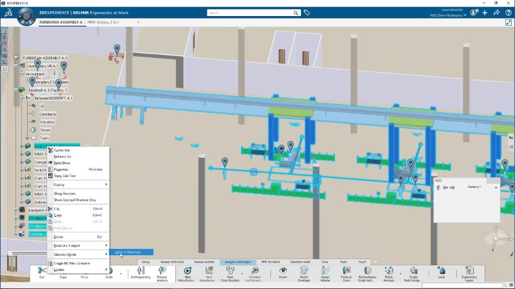The height and width of the screenshot is (289, 515).
Task: Switch to the Human Activity tab
Action: pyautogui.click(x=204, y=262)
